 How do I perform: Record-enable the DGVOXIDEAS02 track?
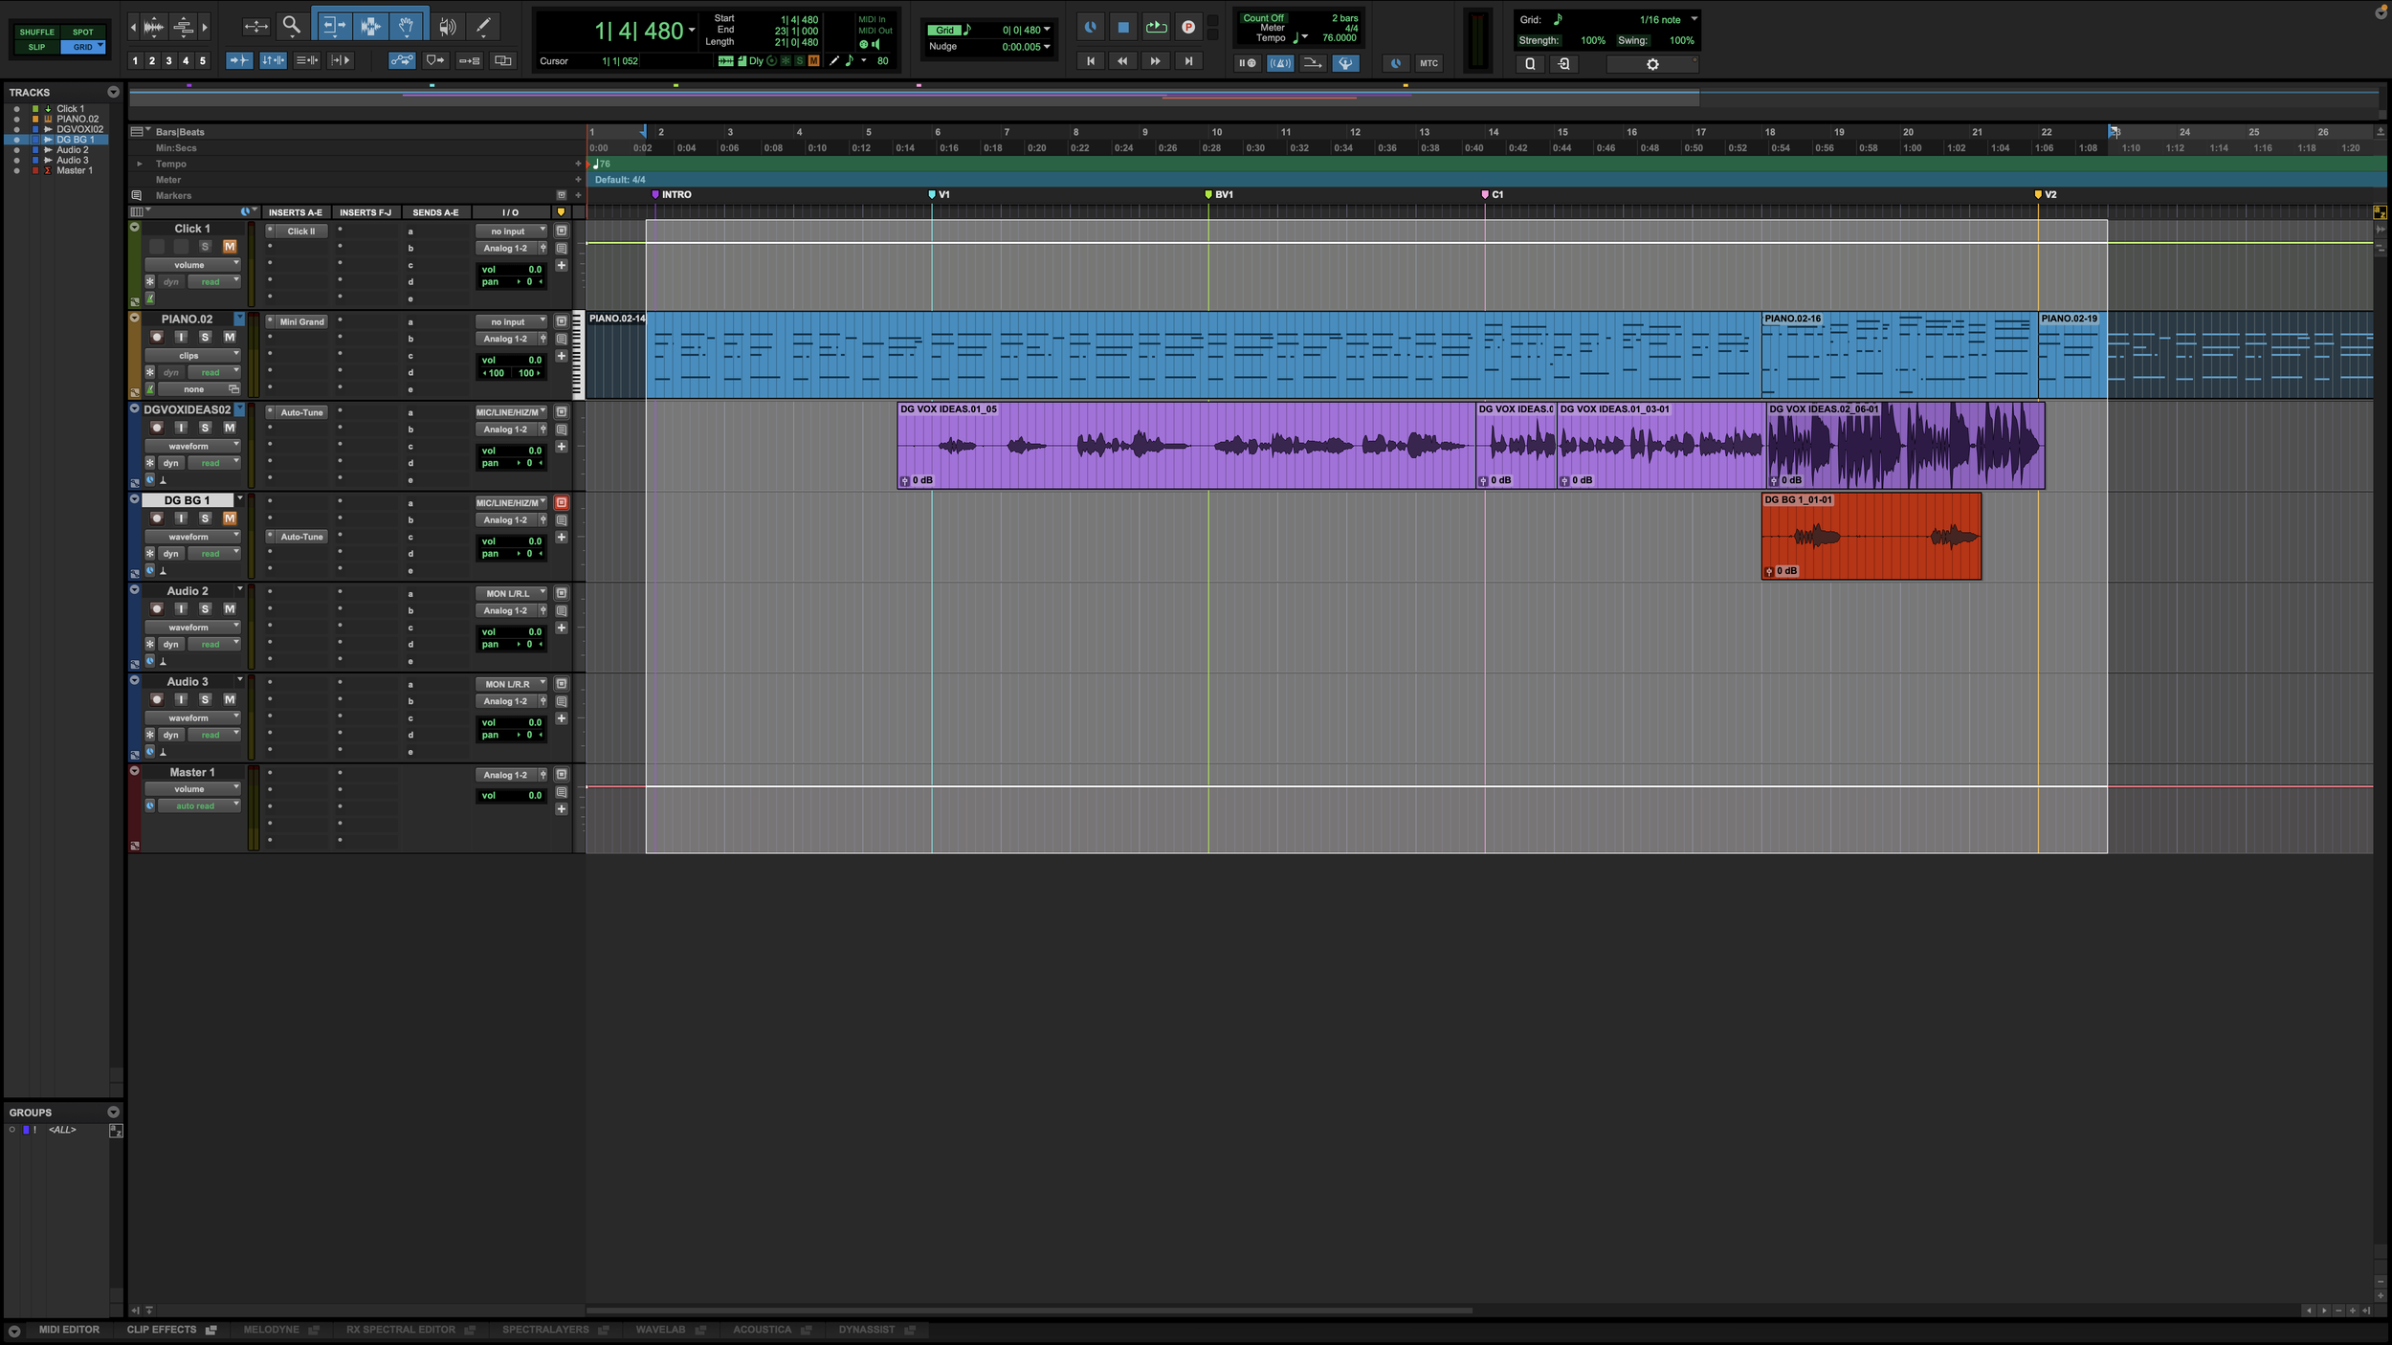[157, 428]
